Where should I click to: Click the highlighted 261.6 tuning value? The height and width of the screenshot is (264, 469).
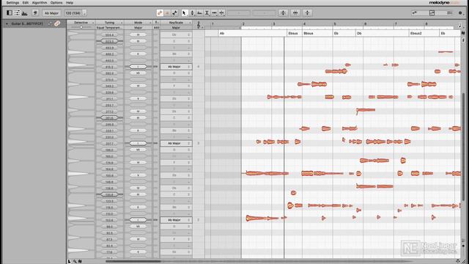click(109, 118)
